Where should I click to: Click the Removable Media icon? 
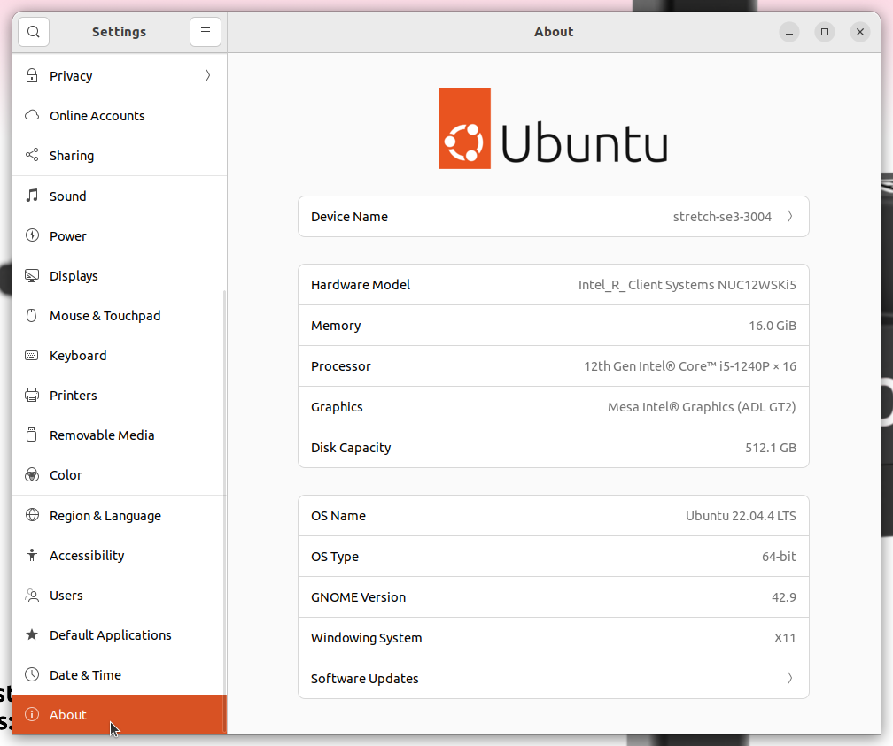click(x=32, y=435)
